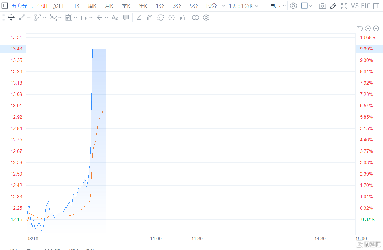
Task: Select the numbered wave pattern tool
Action: pyautogui.click(x=53, y=18)
